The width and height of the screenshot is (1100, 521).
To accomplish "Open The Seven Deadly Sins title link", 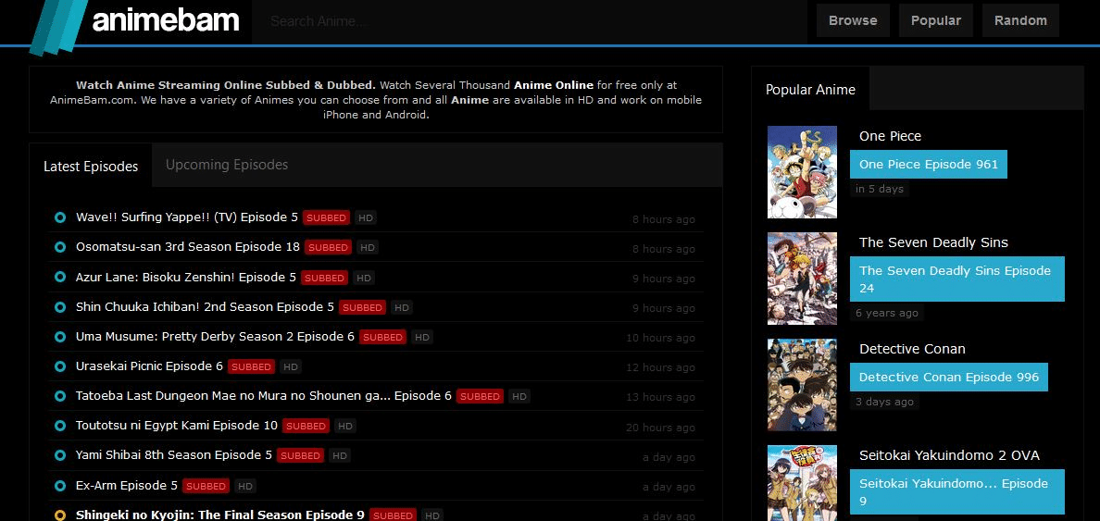I will [x=933, y=242].
